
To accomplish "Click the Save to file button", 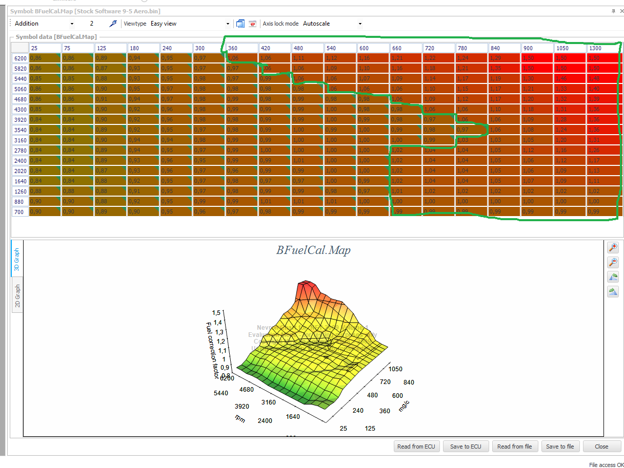I will (x=560, y=446).
